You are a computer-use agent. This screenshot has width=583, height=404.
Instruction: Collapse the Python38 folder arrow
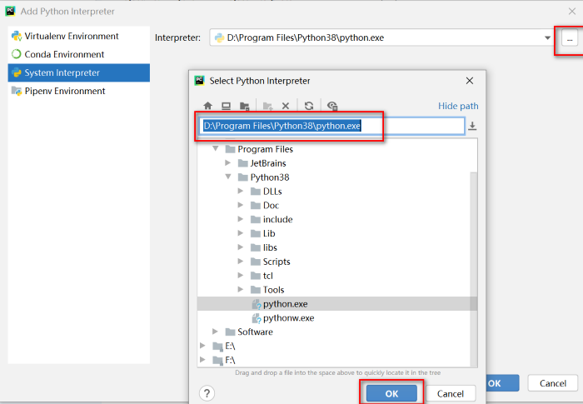point(228,177)
